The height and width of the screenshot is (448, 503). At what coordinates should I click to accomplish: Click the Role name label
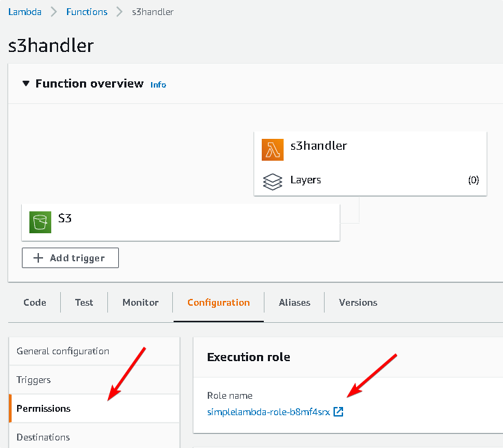click(230, 395)
